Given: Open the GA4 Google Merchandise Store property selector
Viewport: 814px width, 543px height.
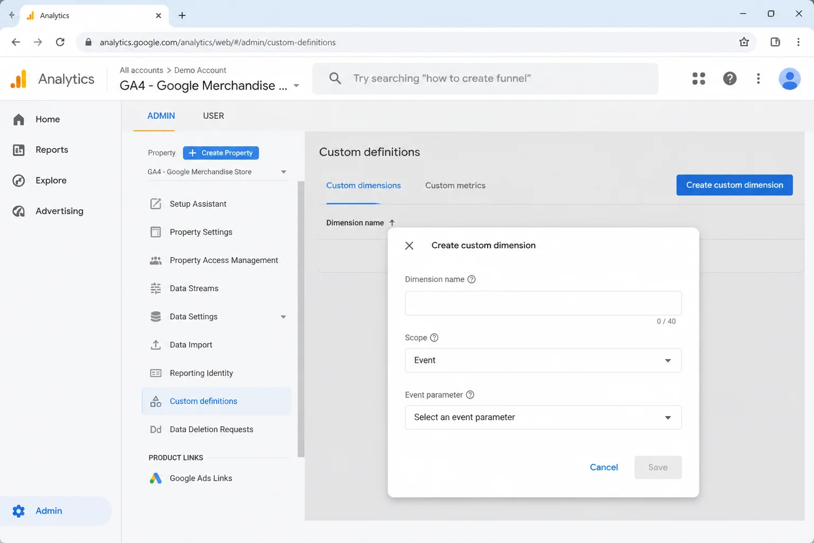Looking at the screenshot, I should click(217, 172).
